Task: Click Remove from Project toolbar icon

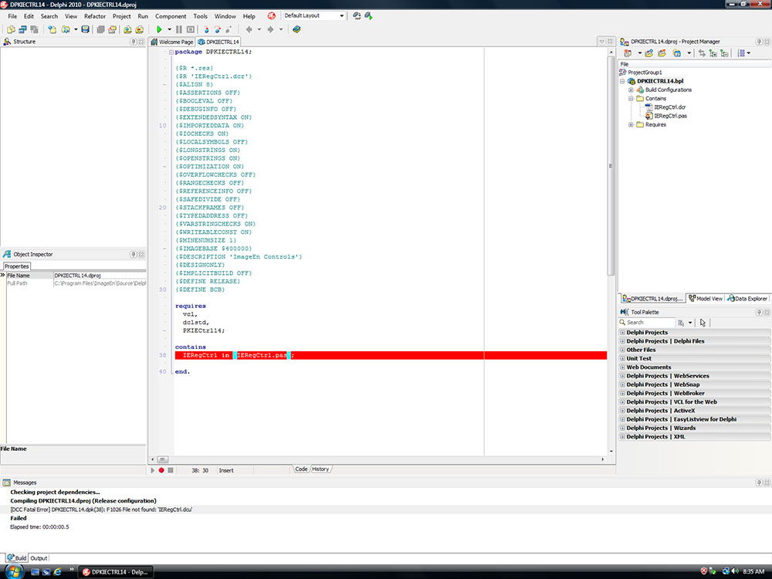Action: point(140,29)
